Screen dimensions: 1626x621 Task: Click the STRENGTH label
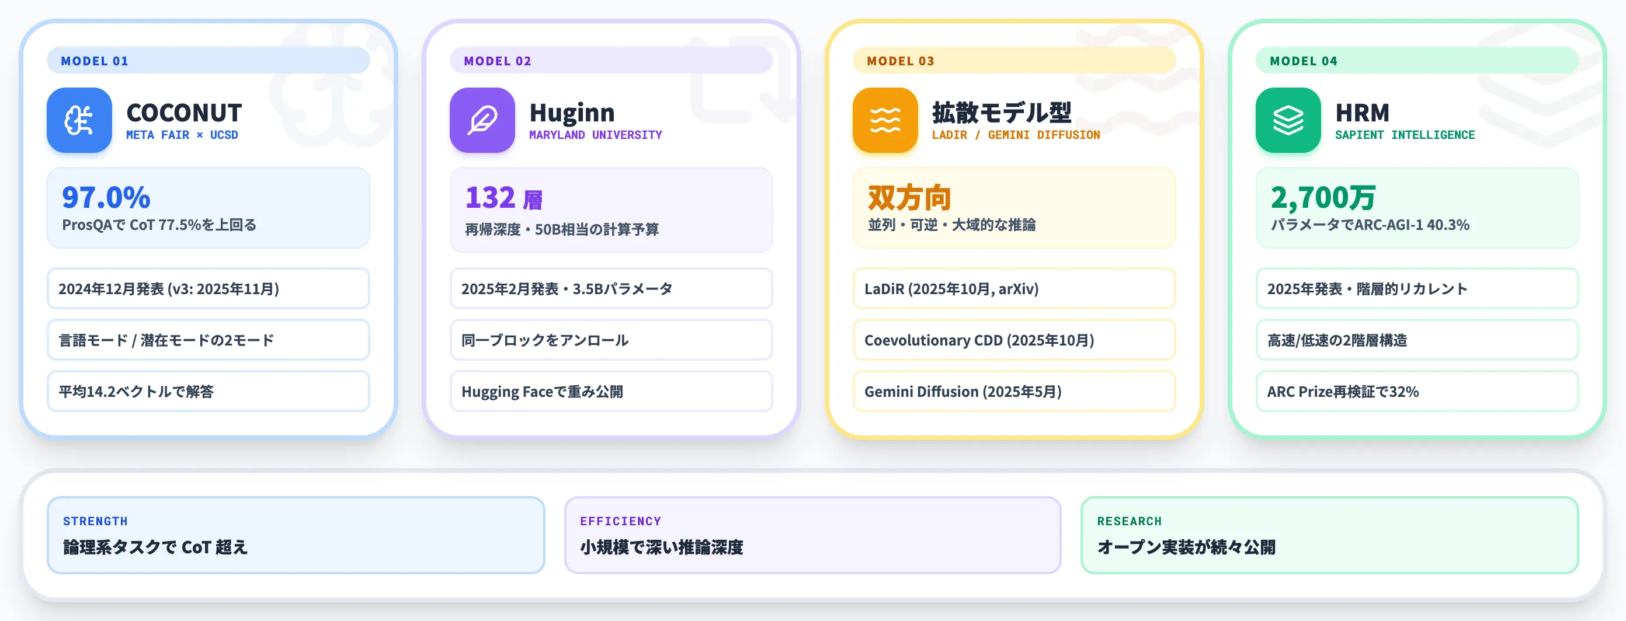click(95, 521)
